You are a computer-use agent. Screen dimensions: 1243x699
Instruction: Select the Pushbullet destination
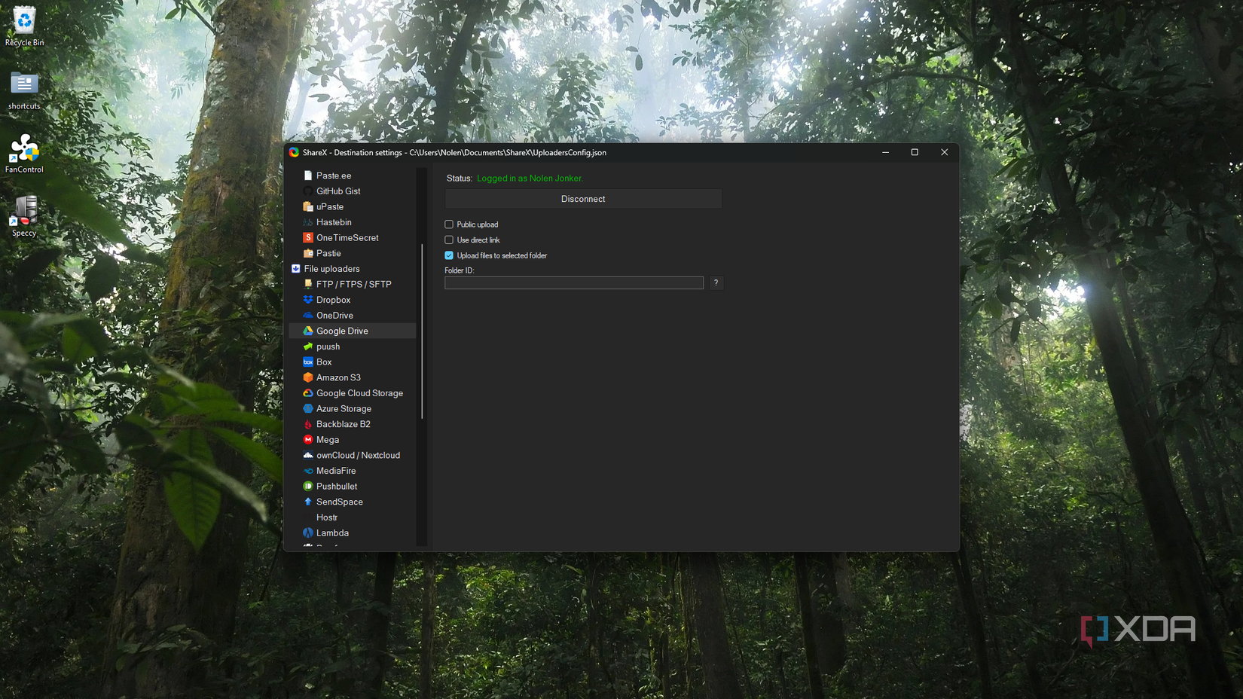tap(336, 486)
